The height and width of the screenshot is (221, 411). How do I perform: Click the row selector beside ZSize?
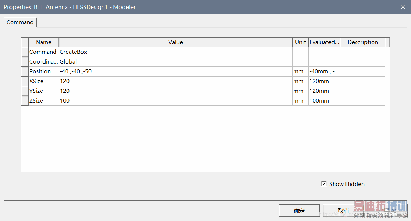click(x=25, y=101)
